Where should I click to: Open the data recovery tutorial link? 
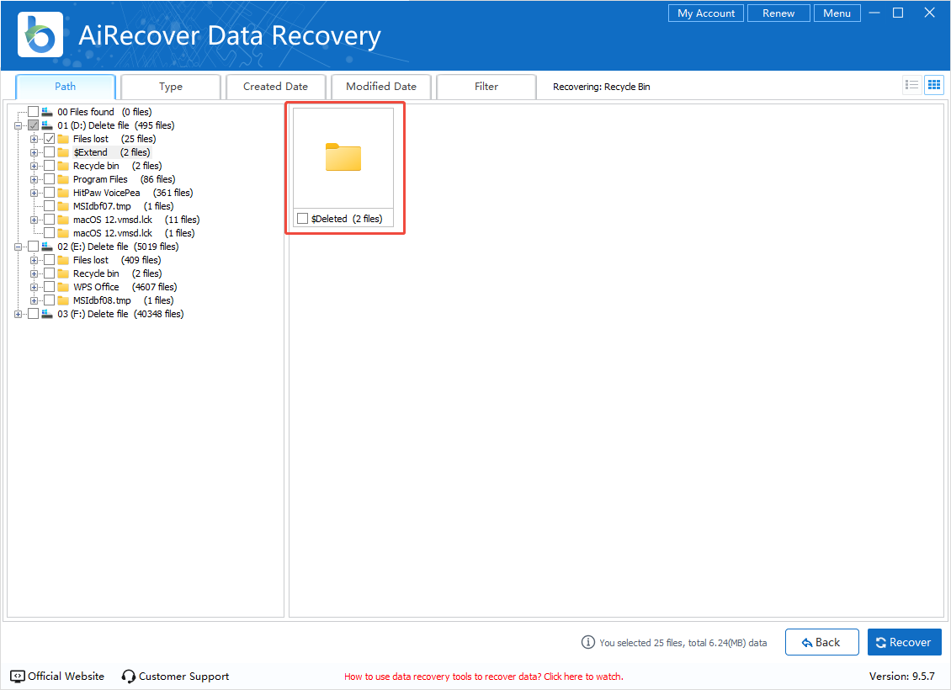483,677
